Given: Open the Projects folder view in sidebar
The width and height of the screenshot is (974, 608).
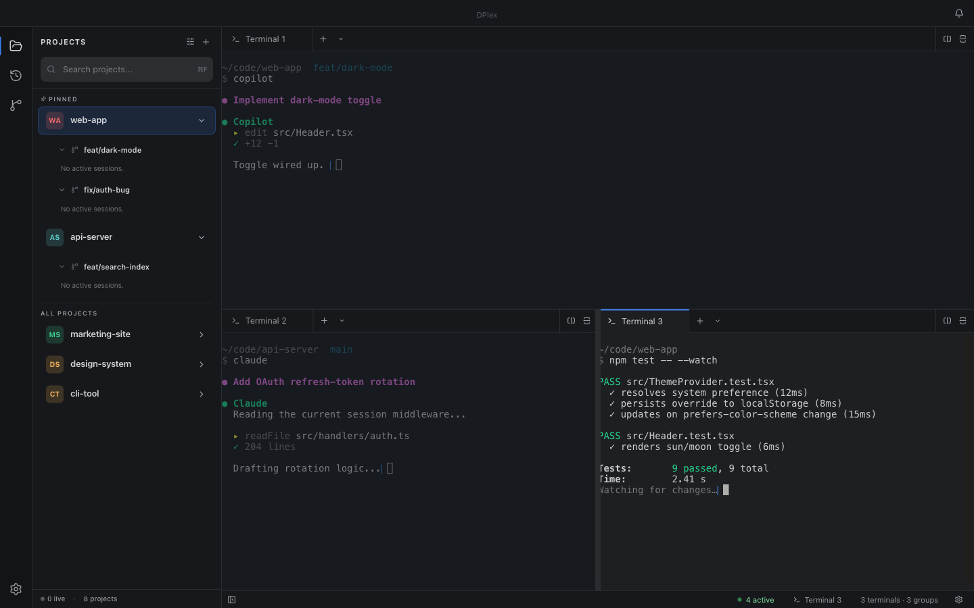Looking at the screenshot, I should [16, 46].
